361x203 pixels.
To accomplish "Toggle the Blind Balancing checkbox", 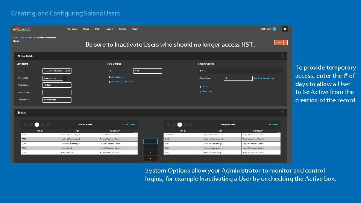I will (109, 77).
